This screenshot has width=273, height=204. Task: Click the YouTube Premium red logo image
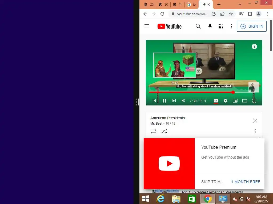coord(169,164)
